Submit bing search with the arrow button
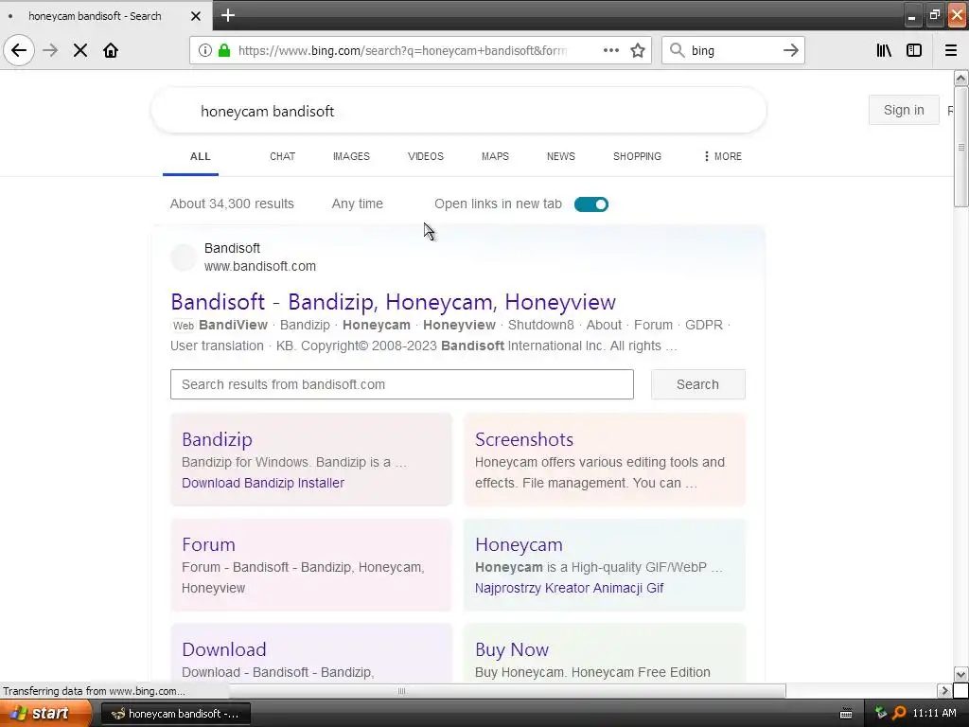 point(790,50)
